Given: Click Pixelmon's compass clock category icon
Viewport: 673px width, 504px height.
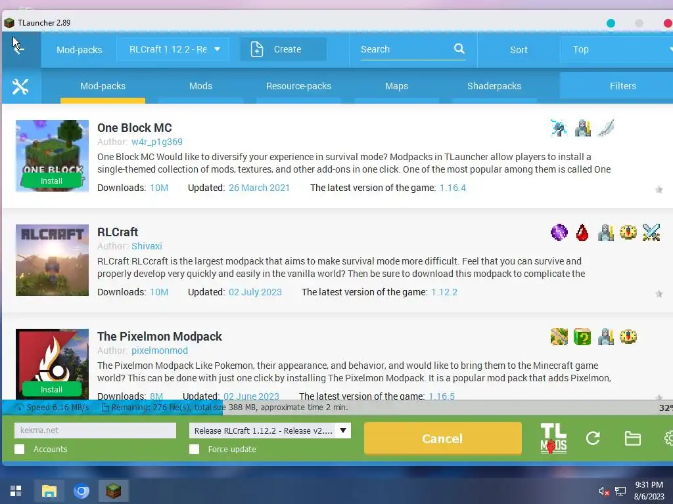Looking at the screenshot, I should [x=628, y=337].
